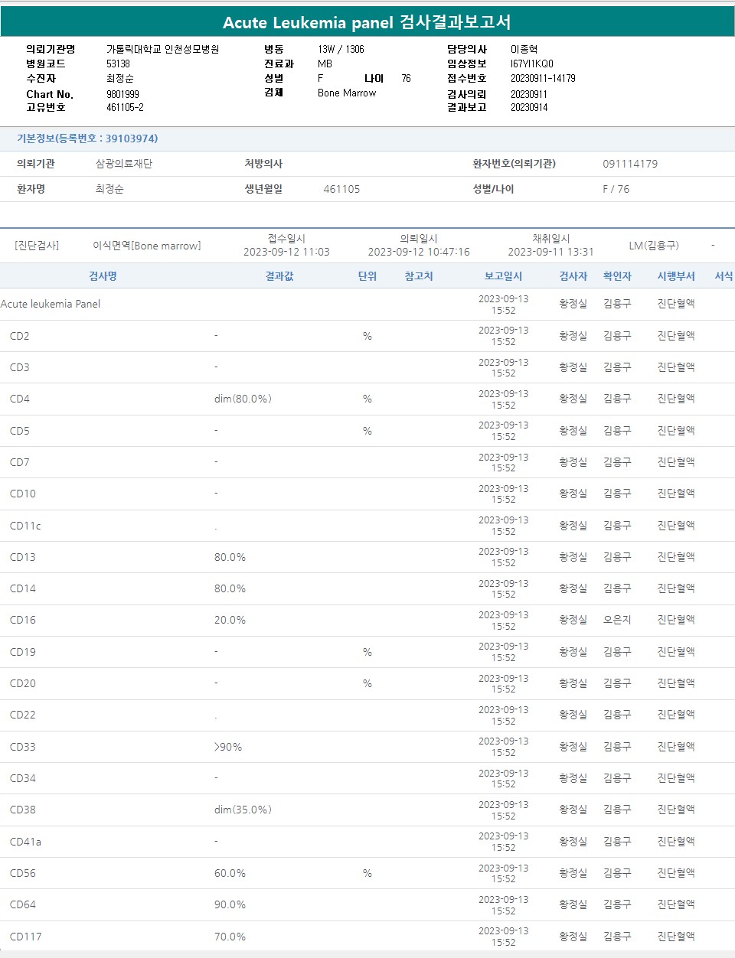Image resolution: width=735 pixels, height=958 pixels.
Task: Sort by the 결과값 column header
Action: (x=279, y=276)
